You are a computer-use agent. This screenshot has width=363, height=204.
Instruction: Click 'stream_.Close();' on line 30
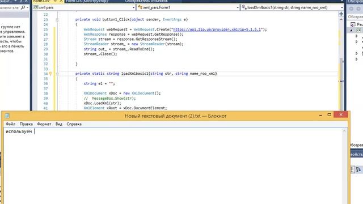point(100,54)
